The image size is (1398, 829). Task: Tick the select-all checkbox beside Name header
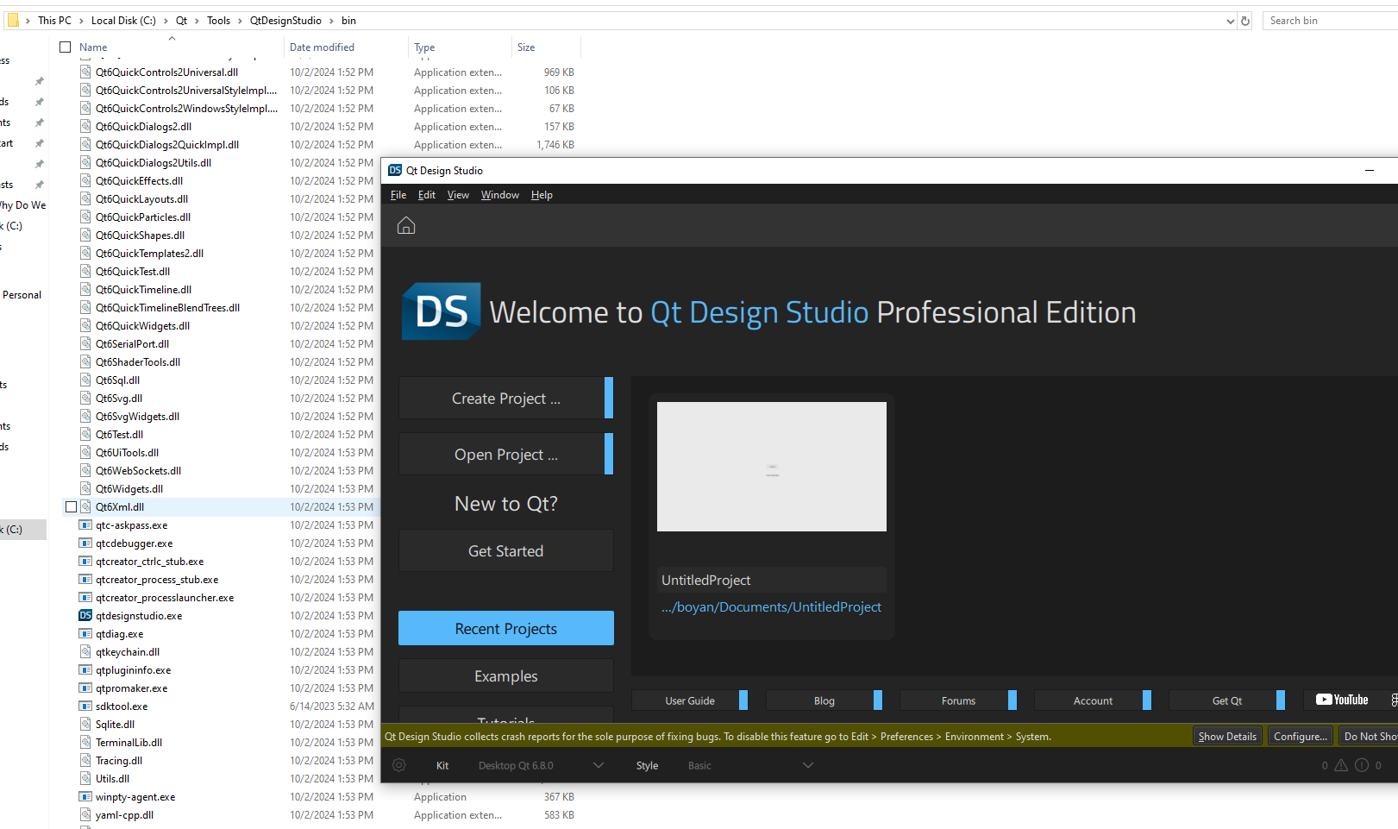[65, 47]
